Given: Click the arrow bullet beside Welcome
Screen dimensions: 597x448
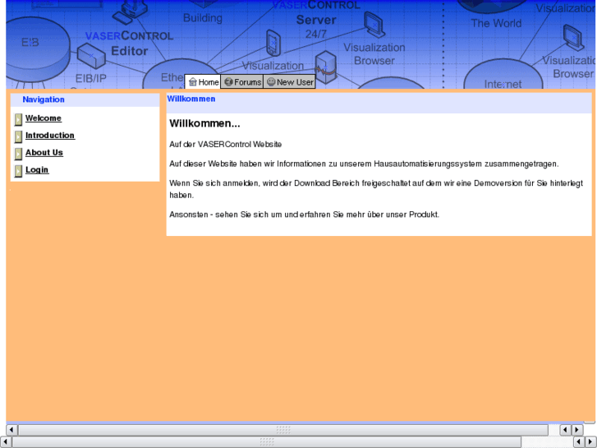Looking at the screenshot, I should coord(18,119).
